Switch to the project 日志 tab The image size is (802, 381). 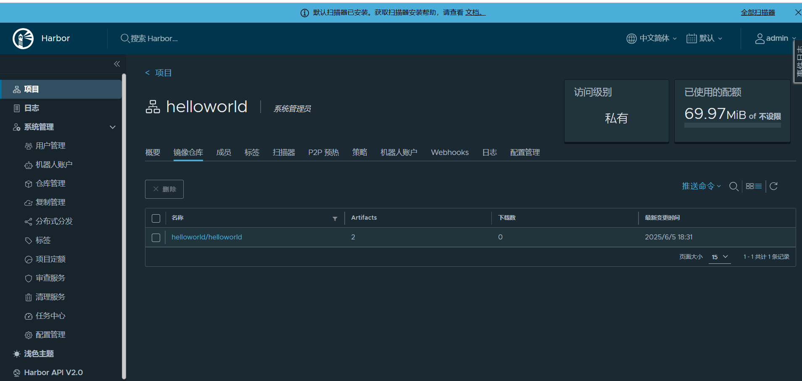tap(490, 152)
